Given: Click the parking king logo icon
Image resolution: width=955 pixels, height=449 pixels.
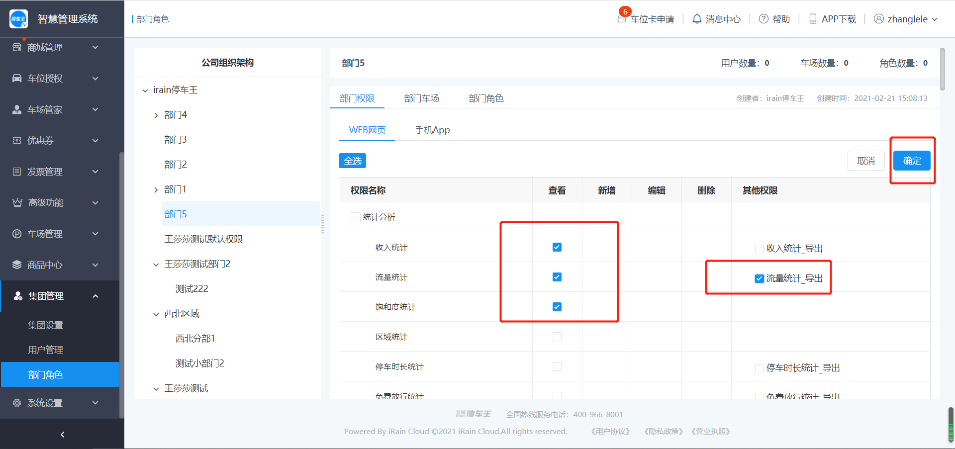Looking at the screenshot, I should click(x=18, y=19).
